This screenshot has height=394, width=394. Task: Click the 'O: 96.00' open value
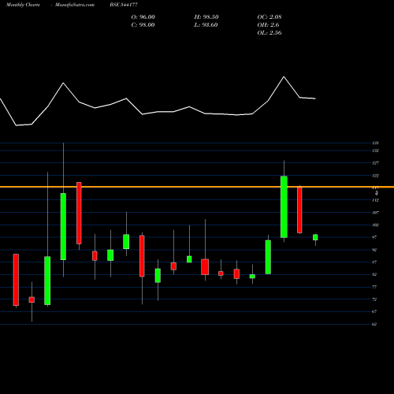click(x=143, y=17)
